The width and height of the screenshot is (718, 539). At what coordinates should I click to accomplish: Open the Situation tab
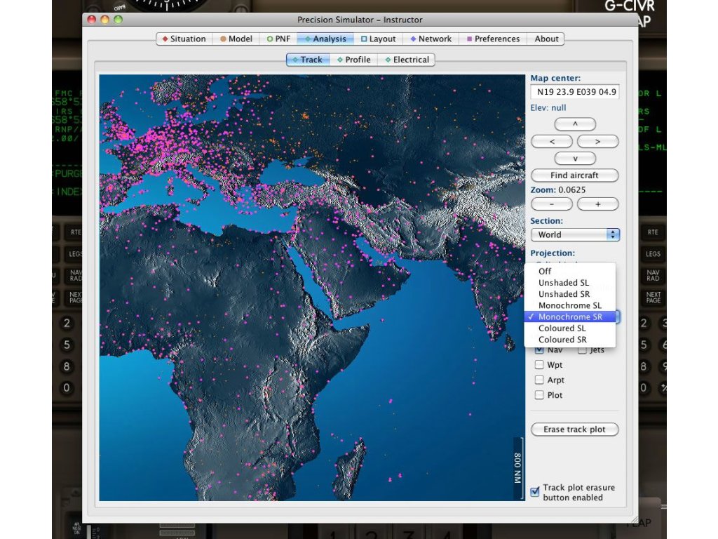coord(184,39)
